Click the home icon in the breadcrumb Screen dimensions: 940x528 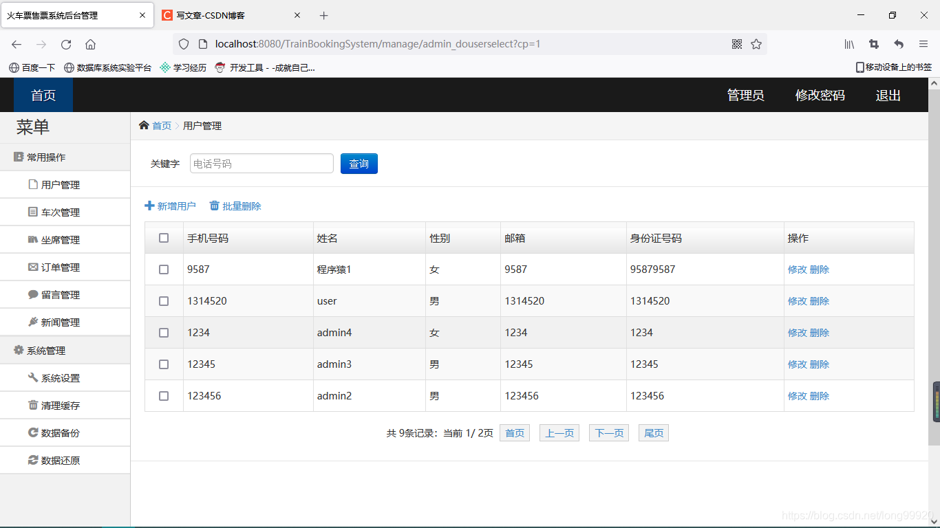(144, 125)
